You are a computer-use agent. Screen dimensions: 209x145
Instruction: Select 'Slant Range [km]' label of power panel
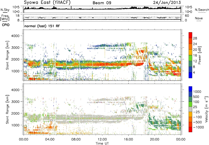point(7,55)
